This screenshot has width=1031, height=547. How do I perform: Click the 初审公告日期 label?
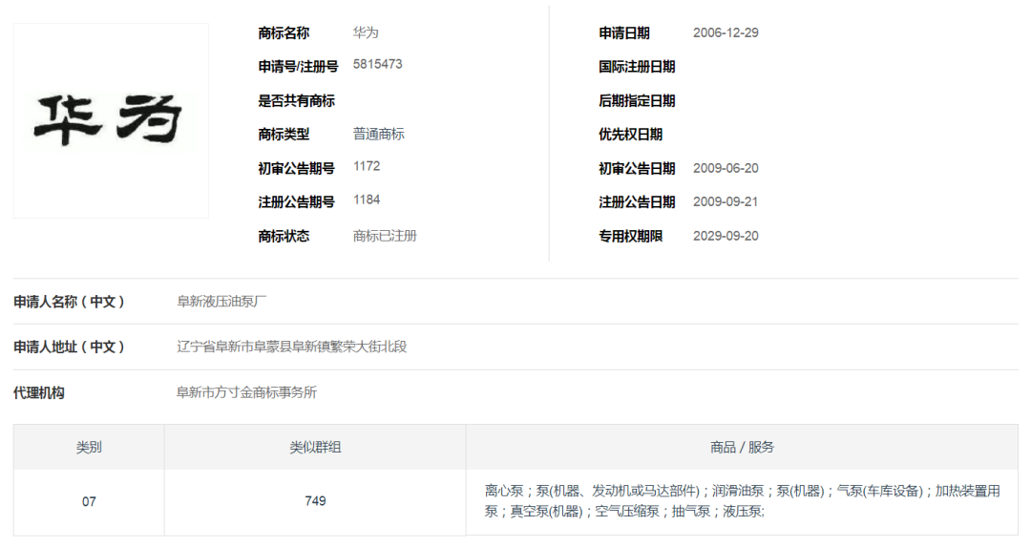(637, 168)
